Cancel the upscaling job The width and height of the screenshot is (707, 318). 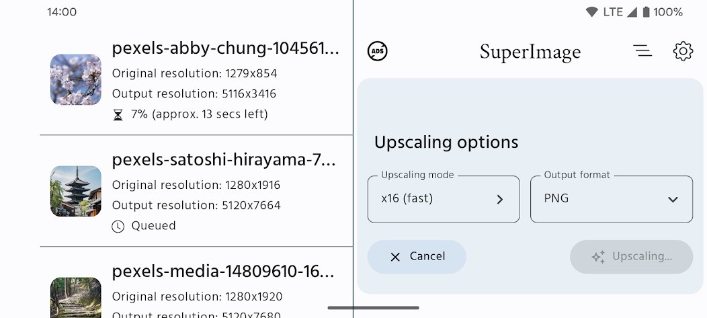417,257
